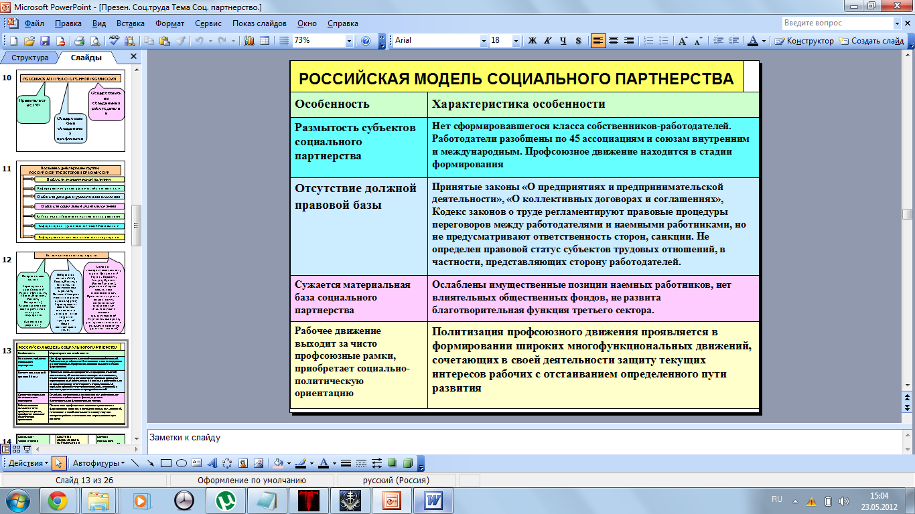Image resolution: width=915 pixels, height=514 pixels.
Task: Increase font size with large A
Action: 683,41
